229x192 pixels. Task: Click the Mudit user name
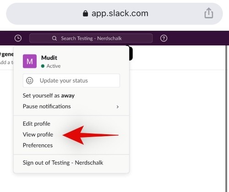[x=49, y=58]
